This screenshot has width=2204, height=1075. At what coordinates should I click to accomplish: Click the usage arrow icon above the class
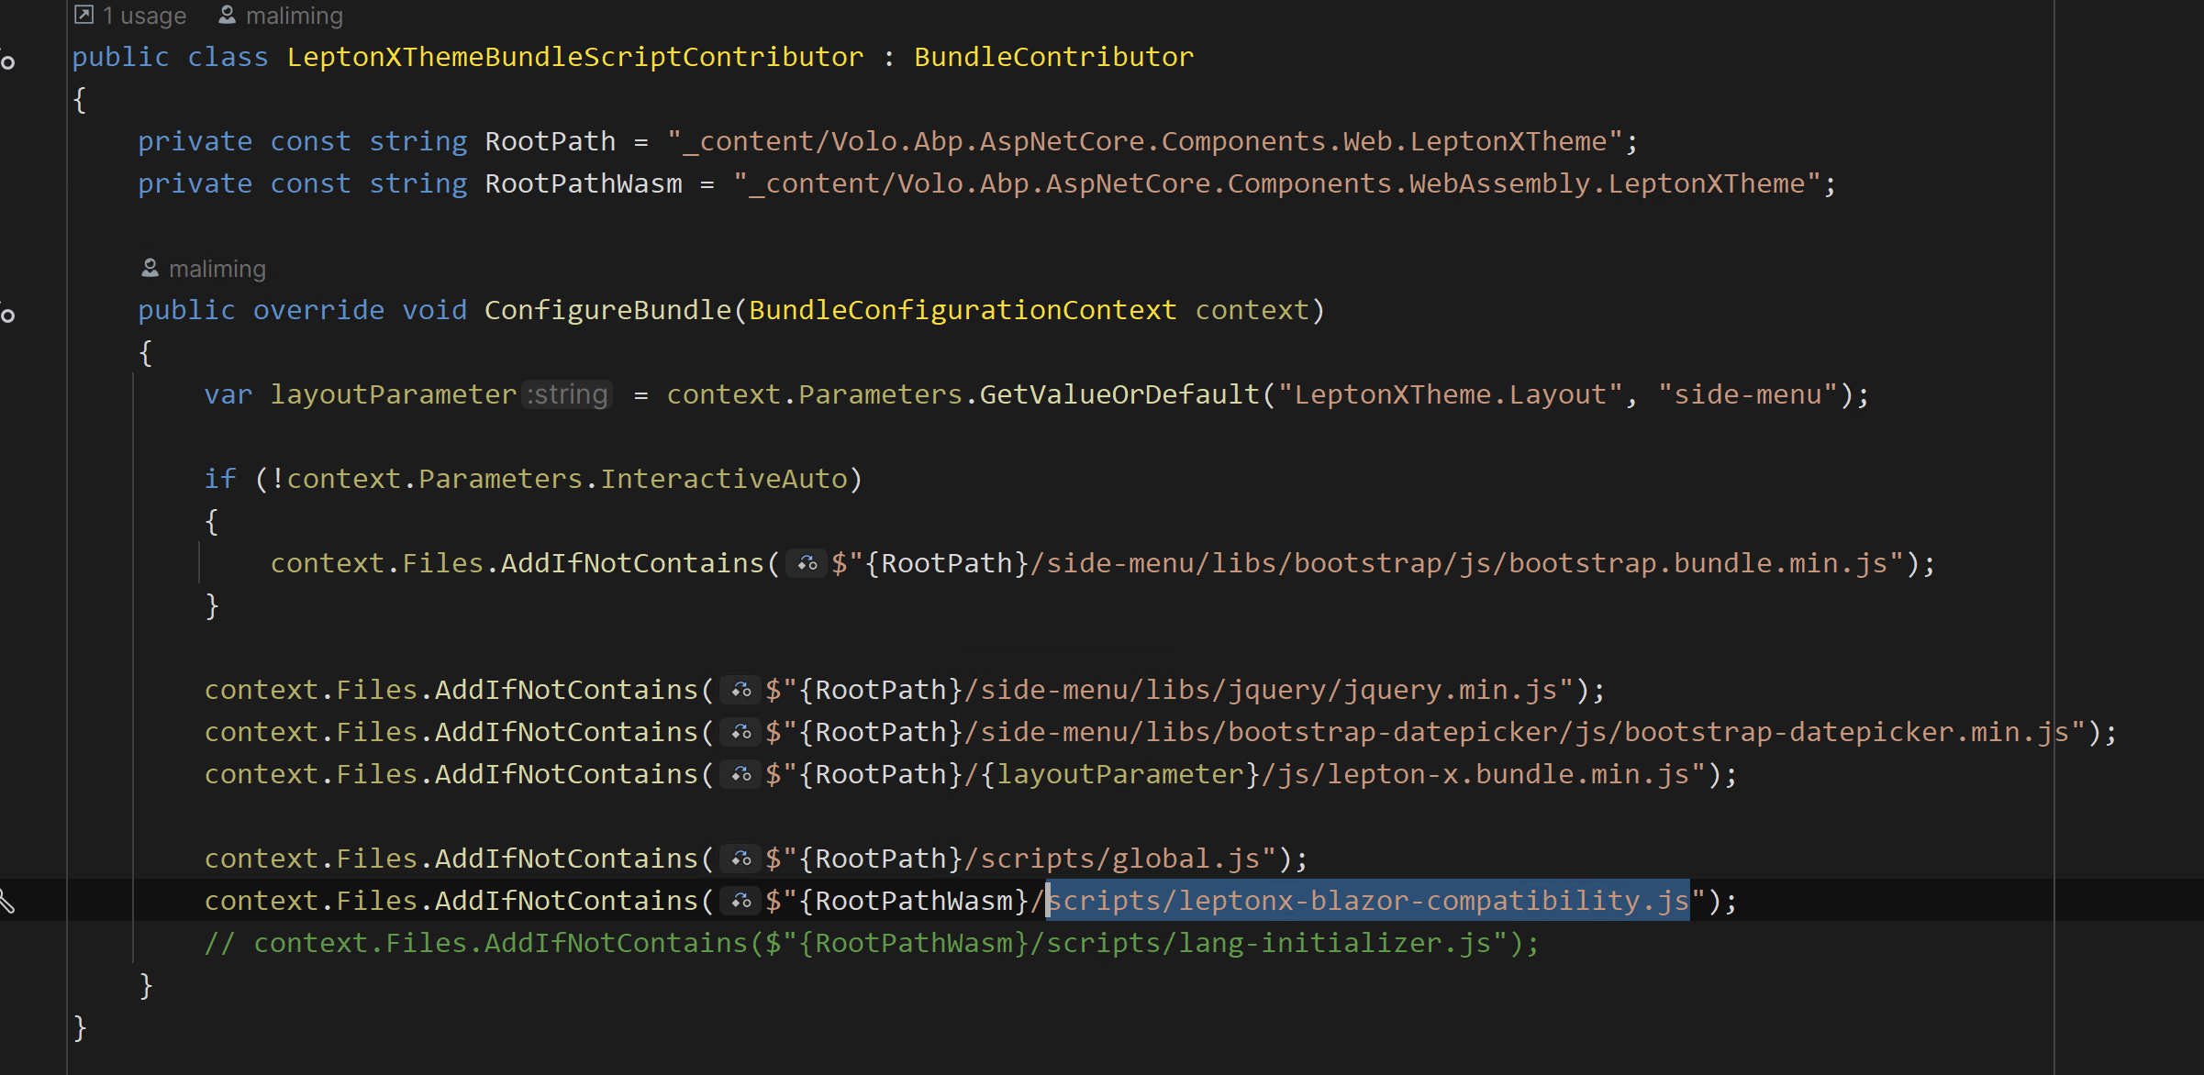point(83,15)
